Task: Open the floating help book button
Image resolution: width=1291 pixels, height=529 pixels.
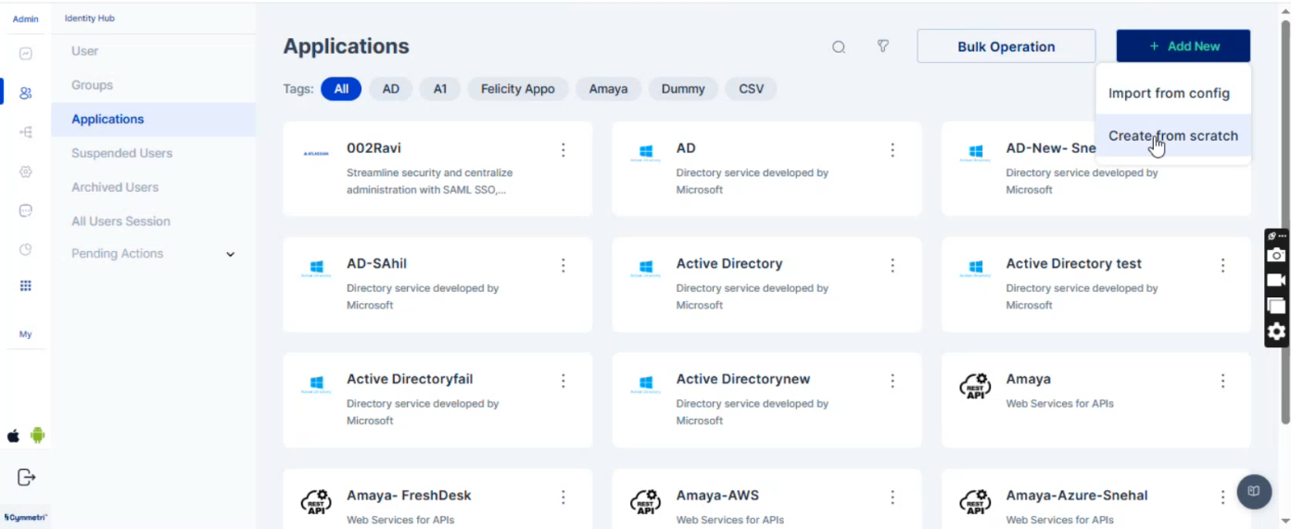Action: (1254, 491)
